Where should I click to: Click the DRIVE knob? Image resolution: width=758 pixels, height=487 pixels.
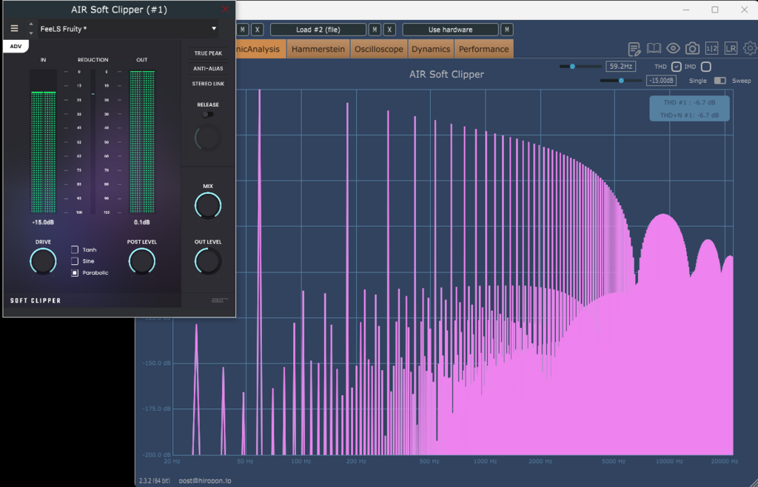(43, 261)
